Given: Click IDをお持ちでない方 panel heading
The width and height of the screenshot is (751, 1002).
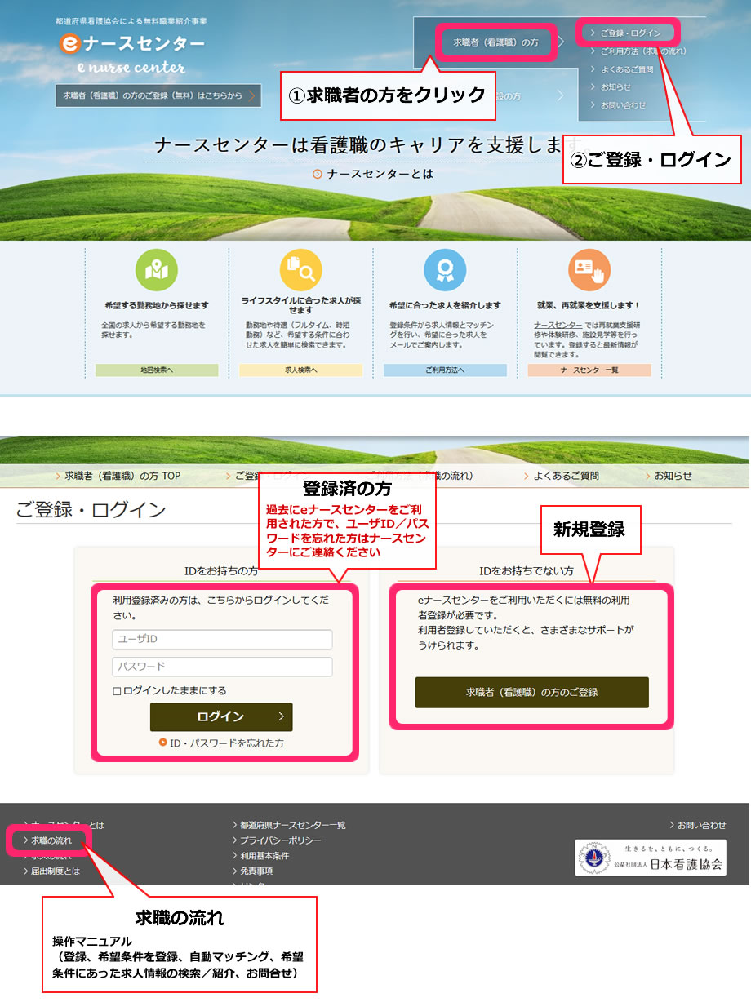Looking at the screenshot, I should pos(527,571).
